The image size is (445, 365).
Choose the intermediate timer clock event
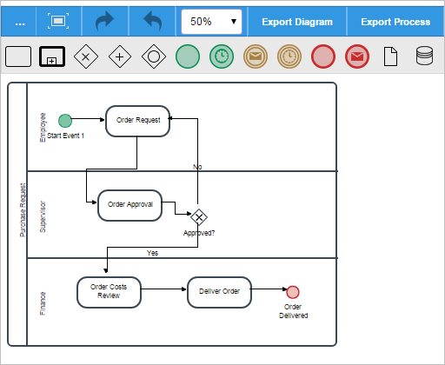click(x=289, y=56)
